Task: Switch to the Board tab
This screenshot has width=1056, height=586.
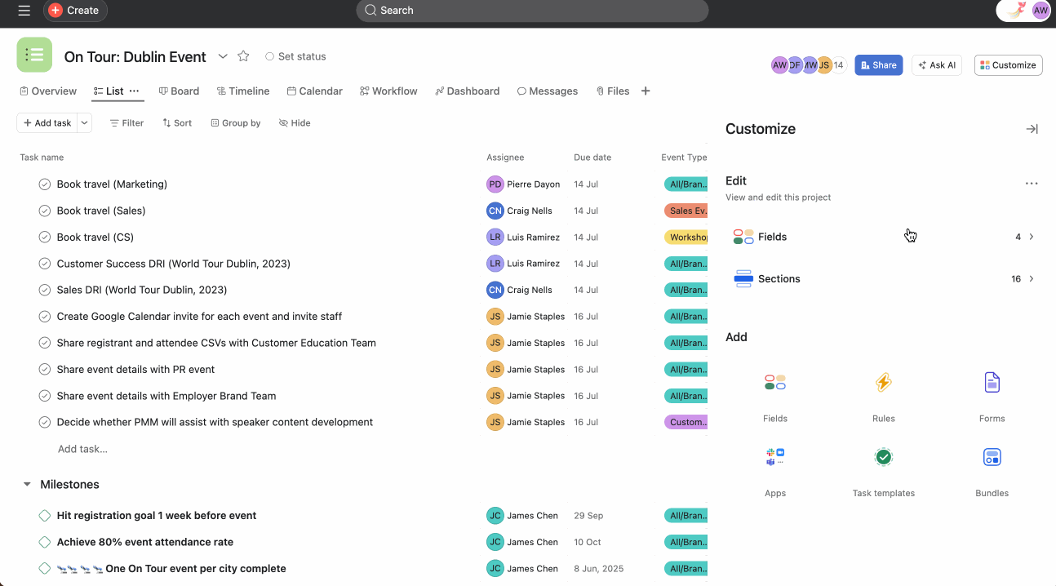Action: tap(179, 91)
